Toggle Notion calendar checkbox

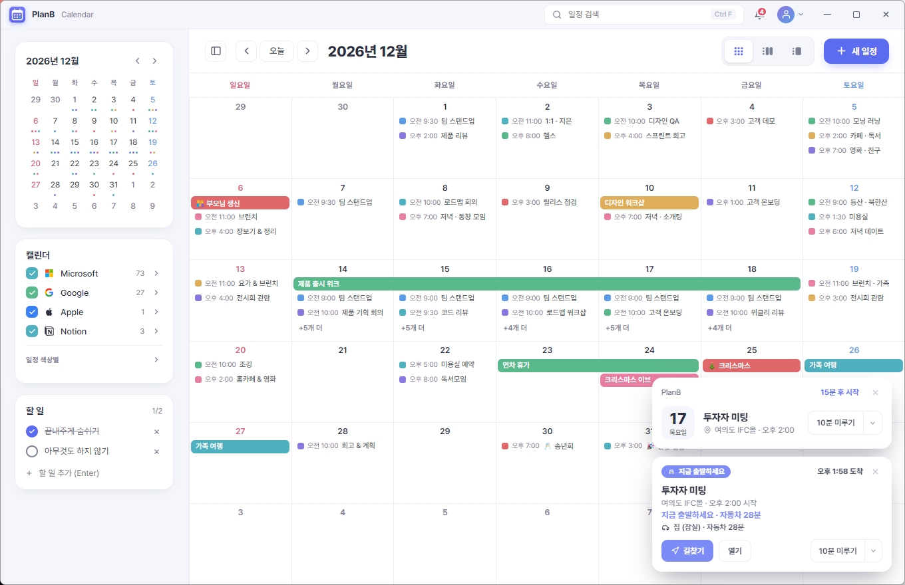[32, 331]
